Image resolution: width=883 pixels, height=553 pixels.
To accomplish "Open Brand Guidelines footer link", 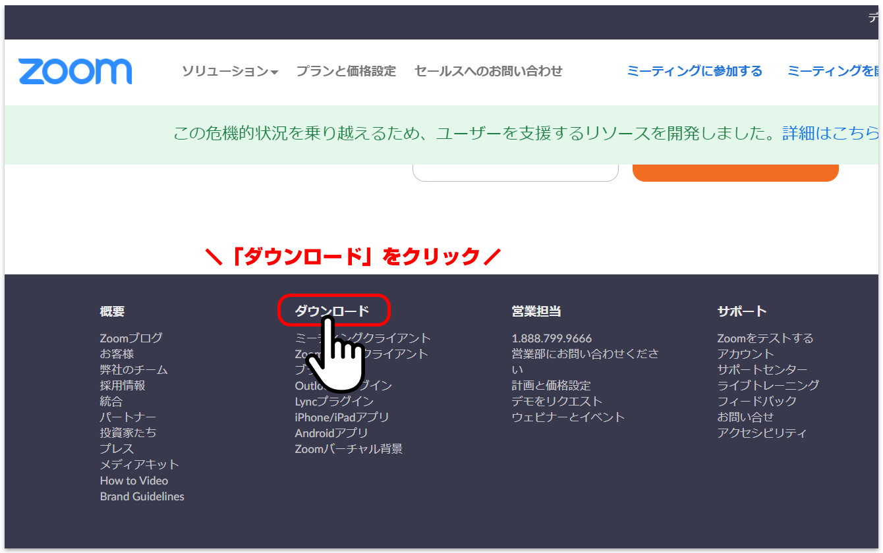I will pyautogui.click(x=142, y=496).
